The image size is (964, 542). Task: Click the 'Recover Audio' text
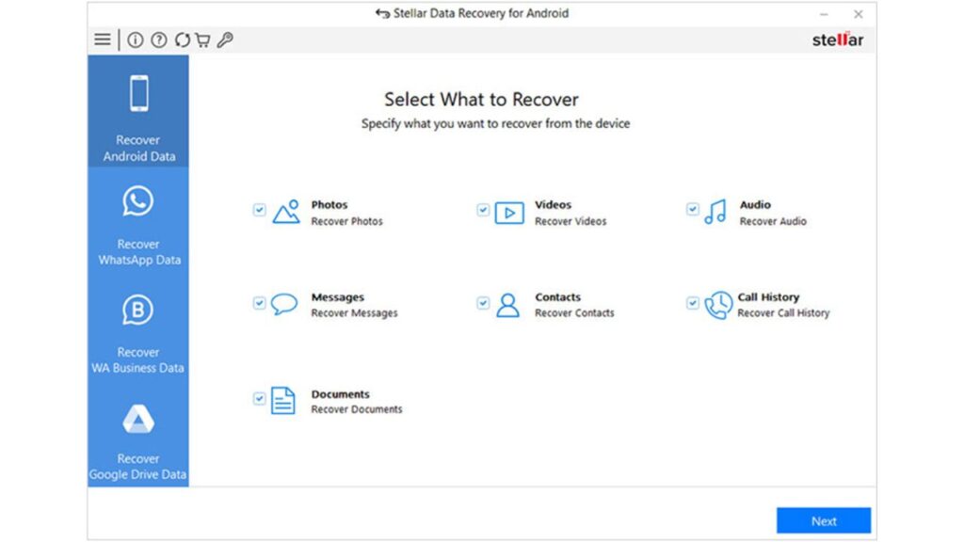773,221
